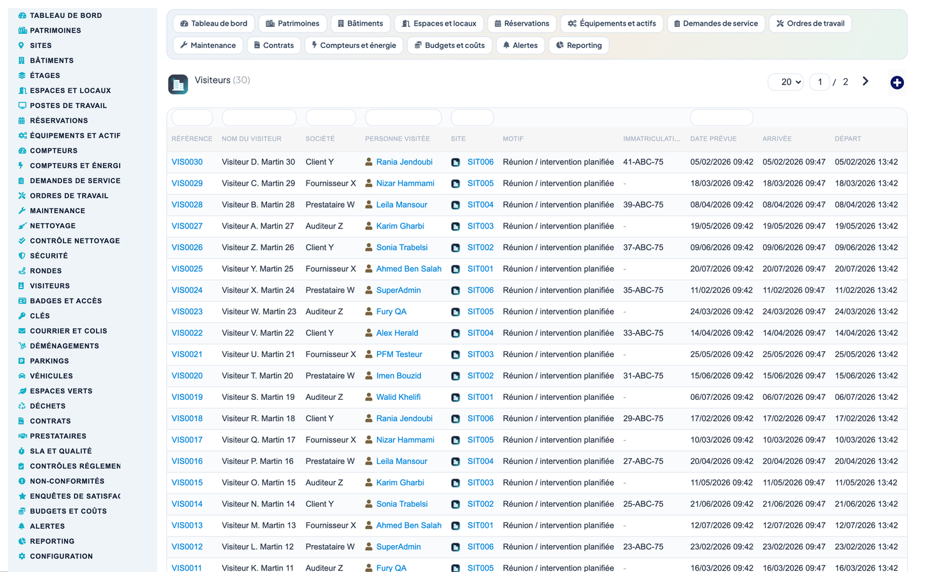Image resolution: width=925 pixels, height=572 pixels.
Task: Open Ahmed Ben Salah profile in VIS0025 row
Action: (x=408, y=269)
